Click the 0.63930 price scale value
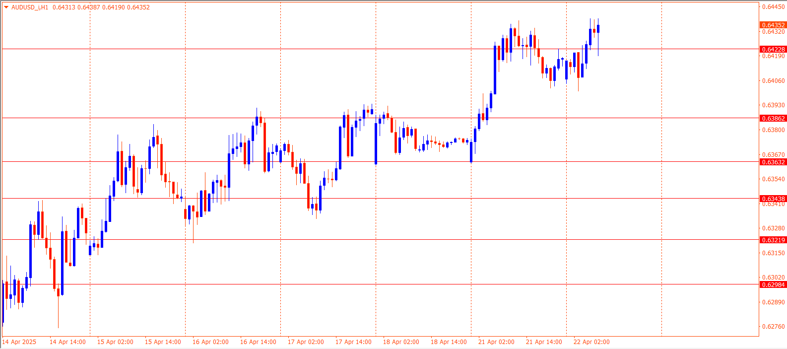Screen dimensions: 787x349 (x=774, y=105)
